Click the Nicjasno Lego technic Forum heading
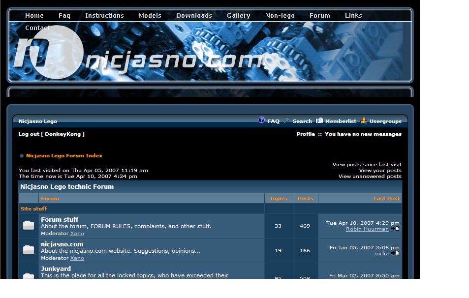 pos(67,187)
